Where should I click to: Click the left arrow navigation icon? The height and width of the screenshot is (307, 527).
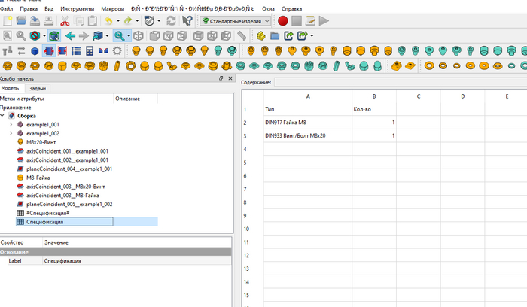tap(70, 35)
